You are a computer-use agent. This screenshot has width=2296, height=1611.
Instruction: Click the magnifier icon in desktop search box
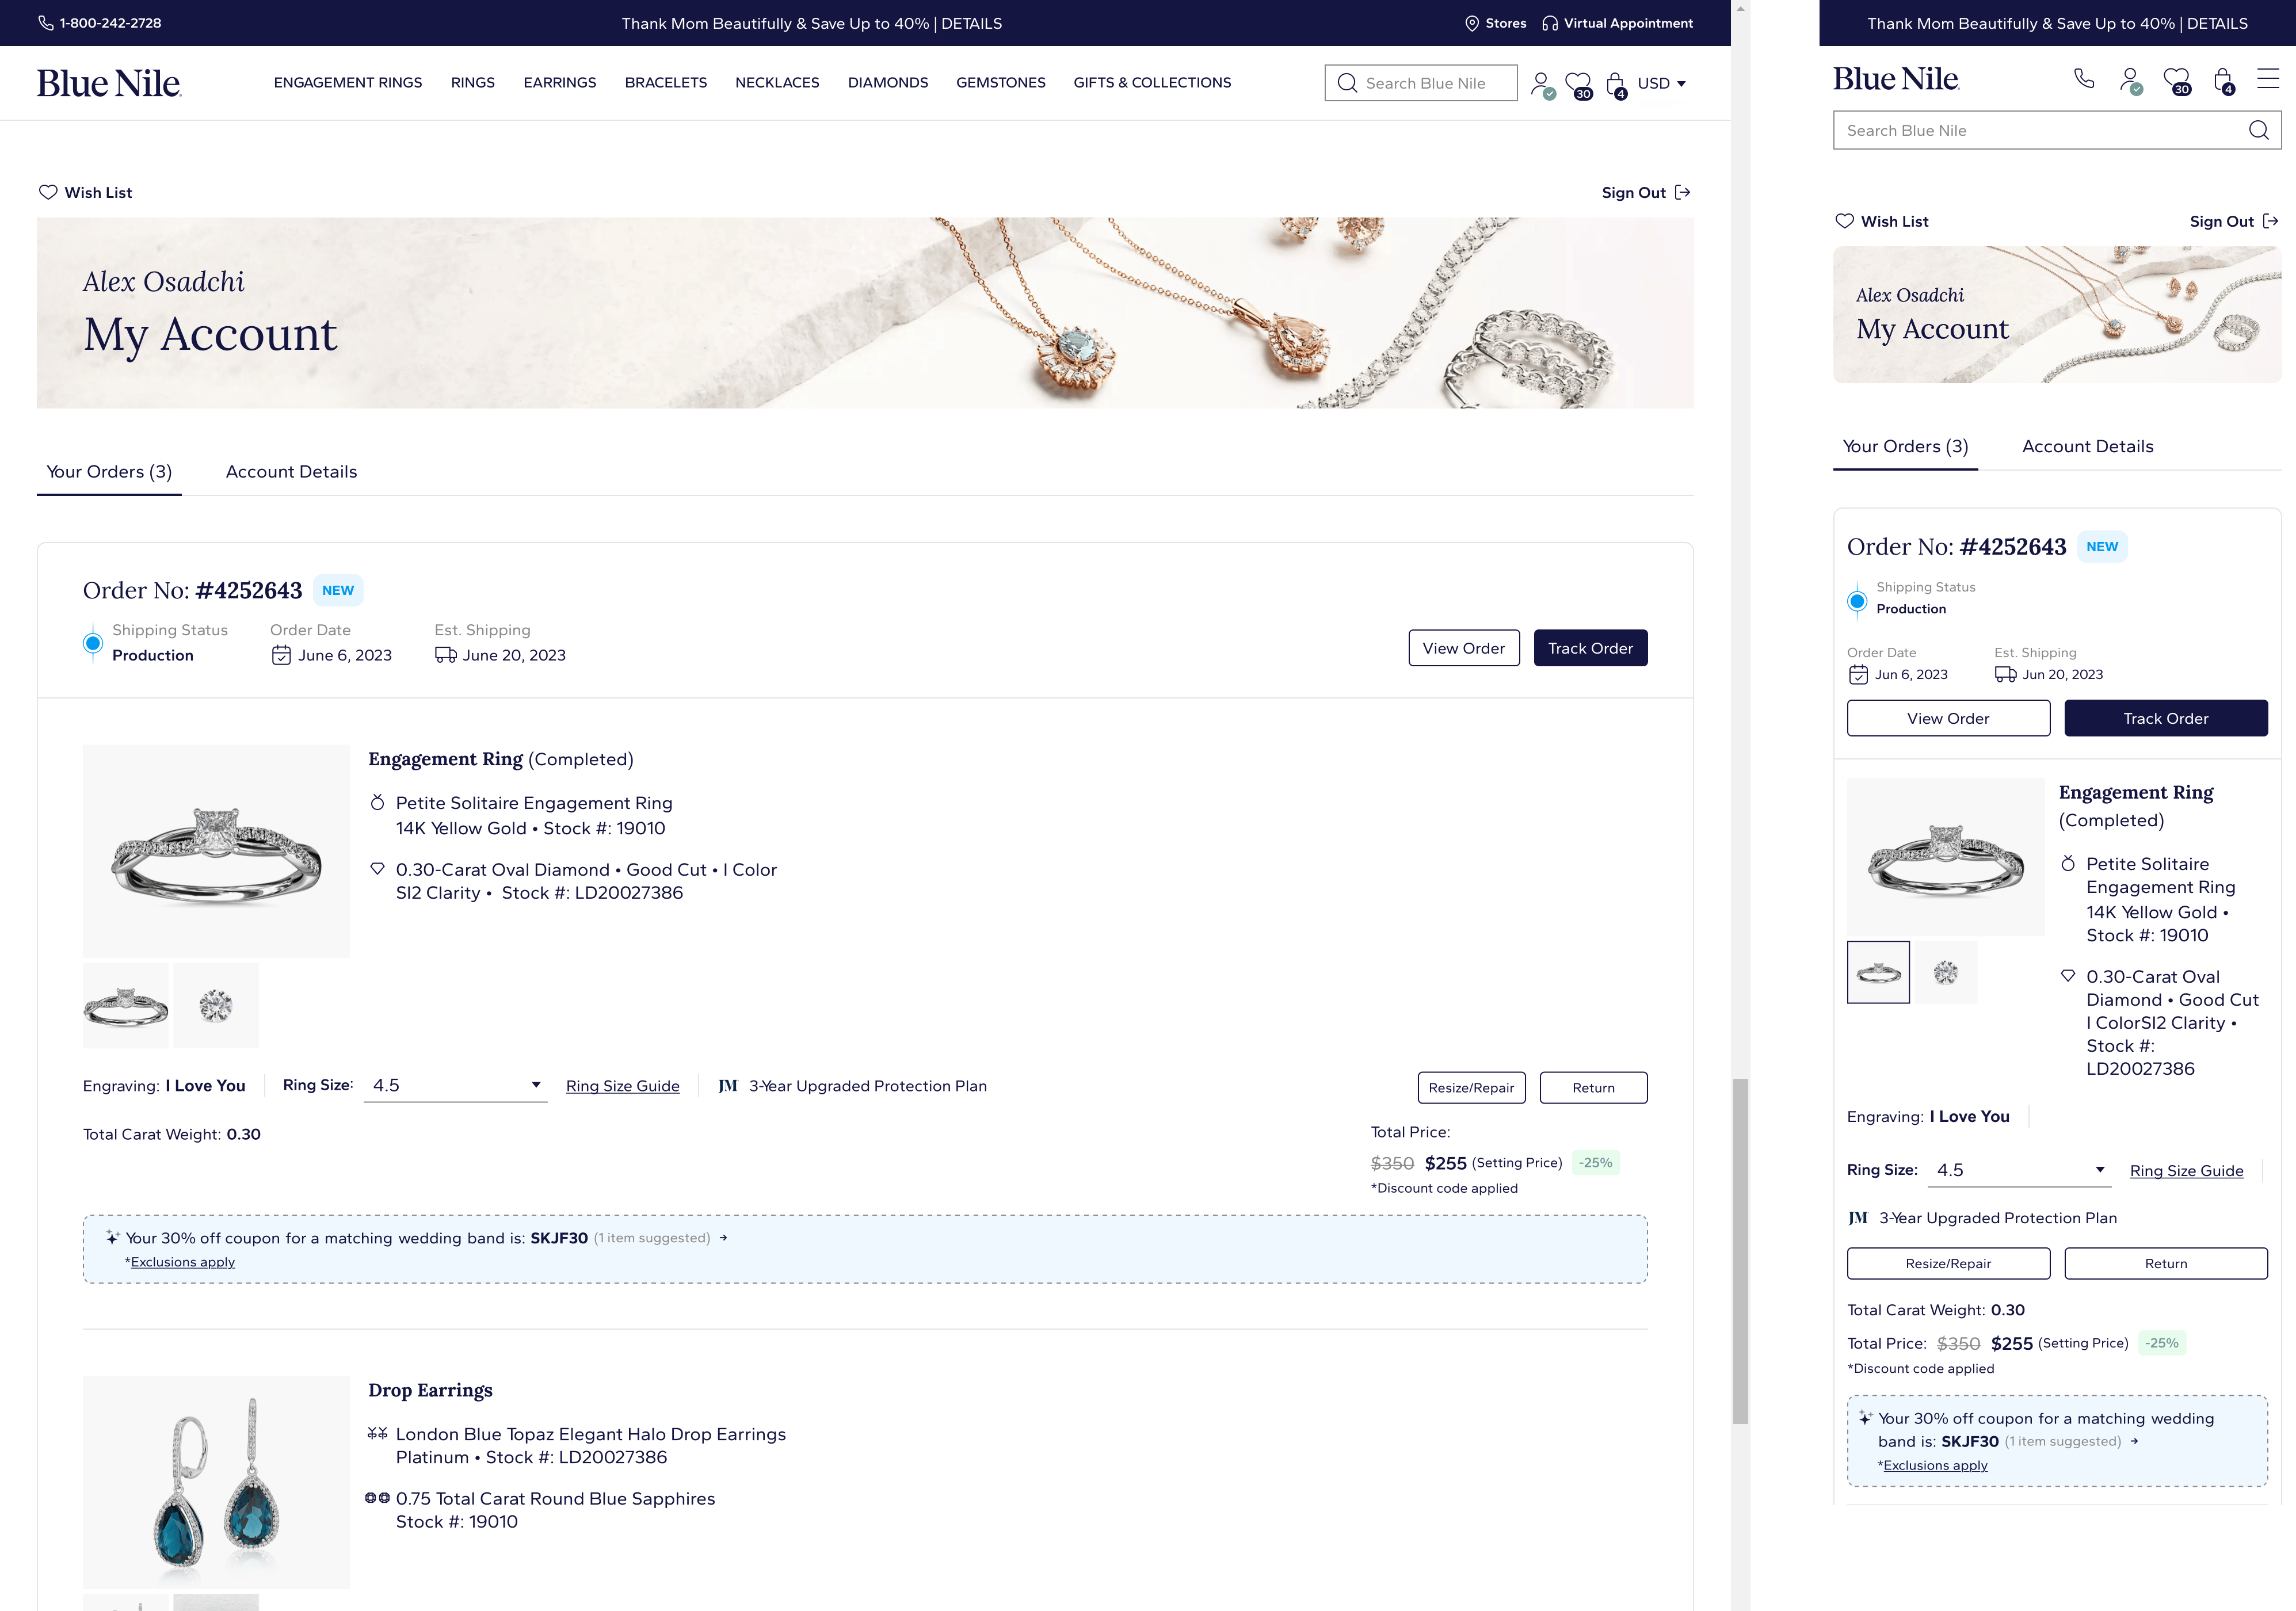coord(1347,83)
